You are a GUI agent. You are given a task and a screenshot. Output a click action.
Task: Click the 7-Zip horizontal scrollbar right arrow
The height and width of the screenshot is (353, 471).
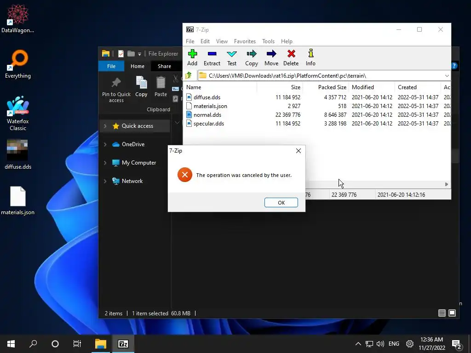(446, 184)
